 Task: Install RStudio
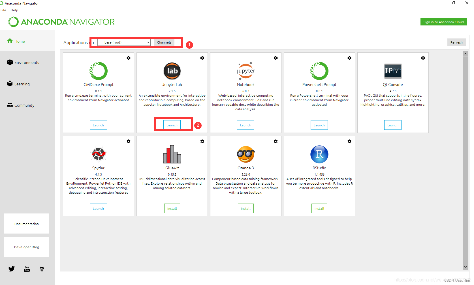click(319, 209)
